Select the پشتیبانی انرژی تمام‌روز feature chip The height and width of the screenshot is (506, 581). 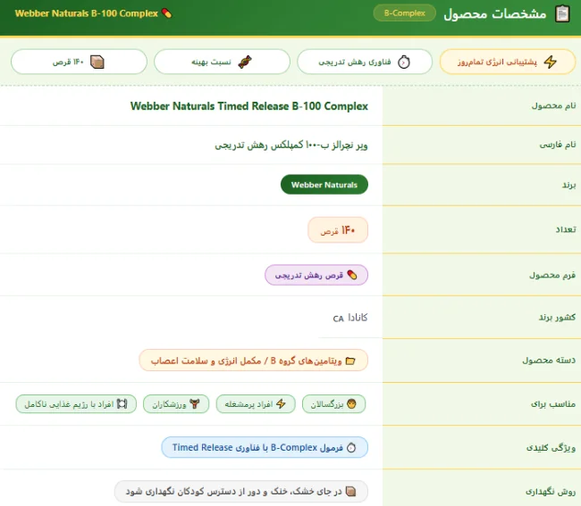pyautogui.click(x=508, y=62)
